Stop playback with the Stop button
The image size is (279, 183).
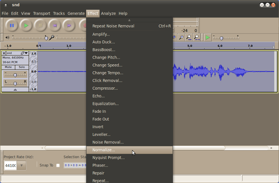coord(40,25)
